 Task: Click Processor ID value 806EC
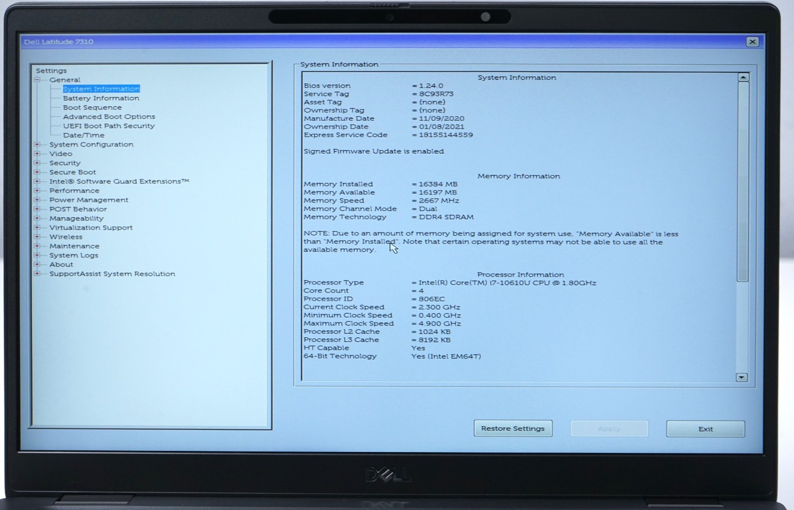(432, 299)
